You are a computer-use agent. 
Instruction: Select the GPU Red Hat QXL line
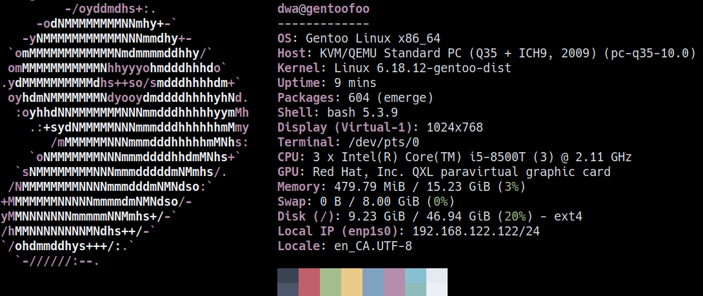[444, 172]
